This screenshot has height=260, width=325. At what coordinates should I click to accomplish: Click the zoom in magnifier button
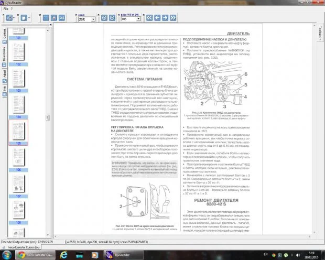[104, 18]
